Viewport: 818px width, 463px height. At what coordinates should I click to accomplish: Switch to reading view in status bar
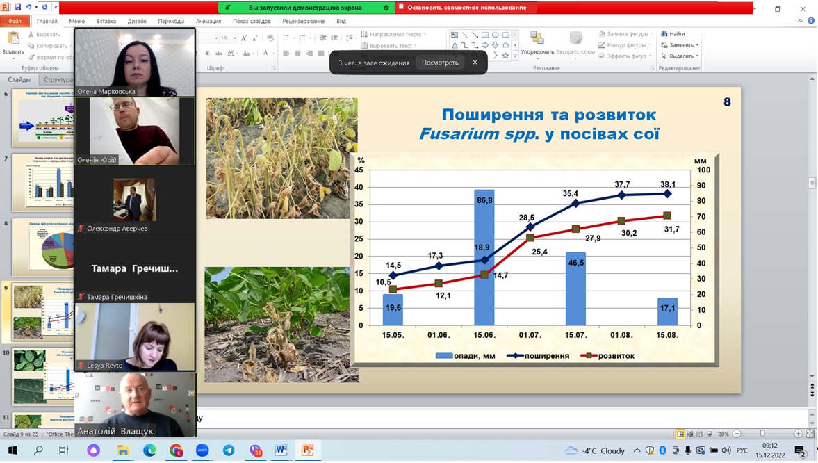point(700,434)
